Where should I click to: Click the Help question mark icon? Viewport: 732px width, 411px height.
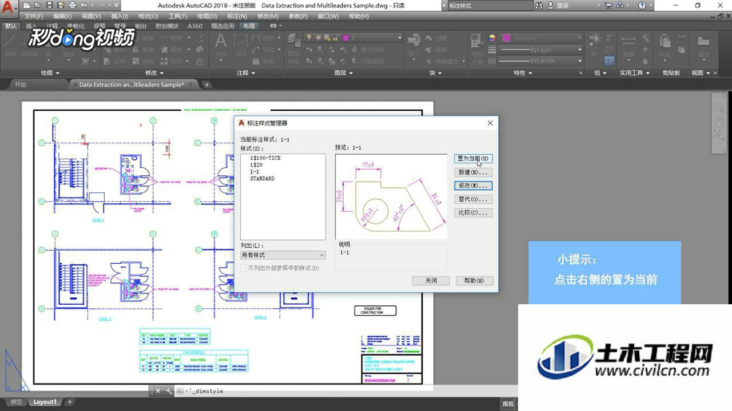(x=642, y=5)
